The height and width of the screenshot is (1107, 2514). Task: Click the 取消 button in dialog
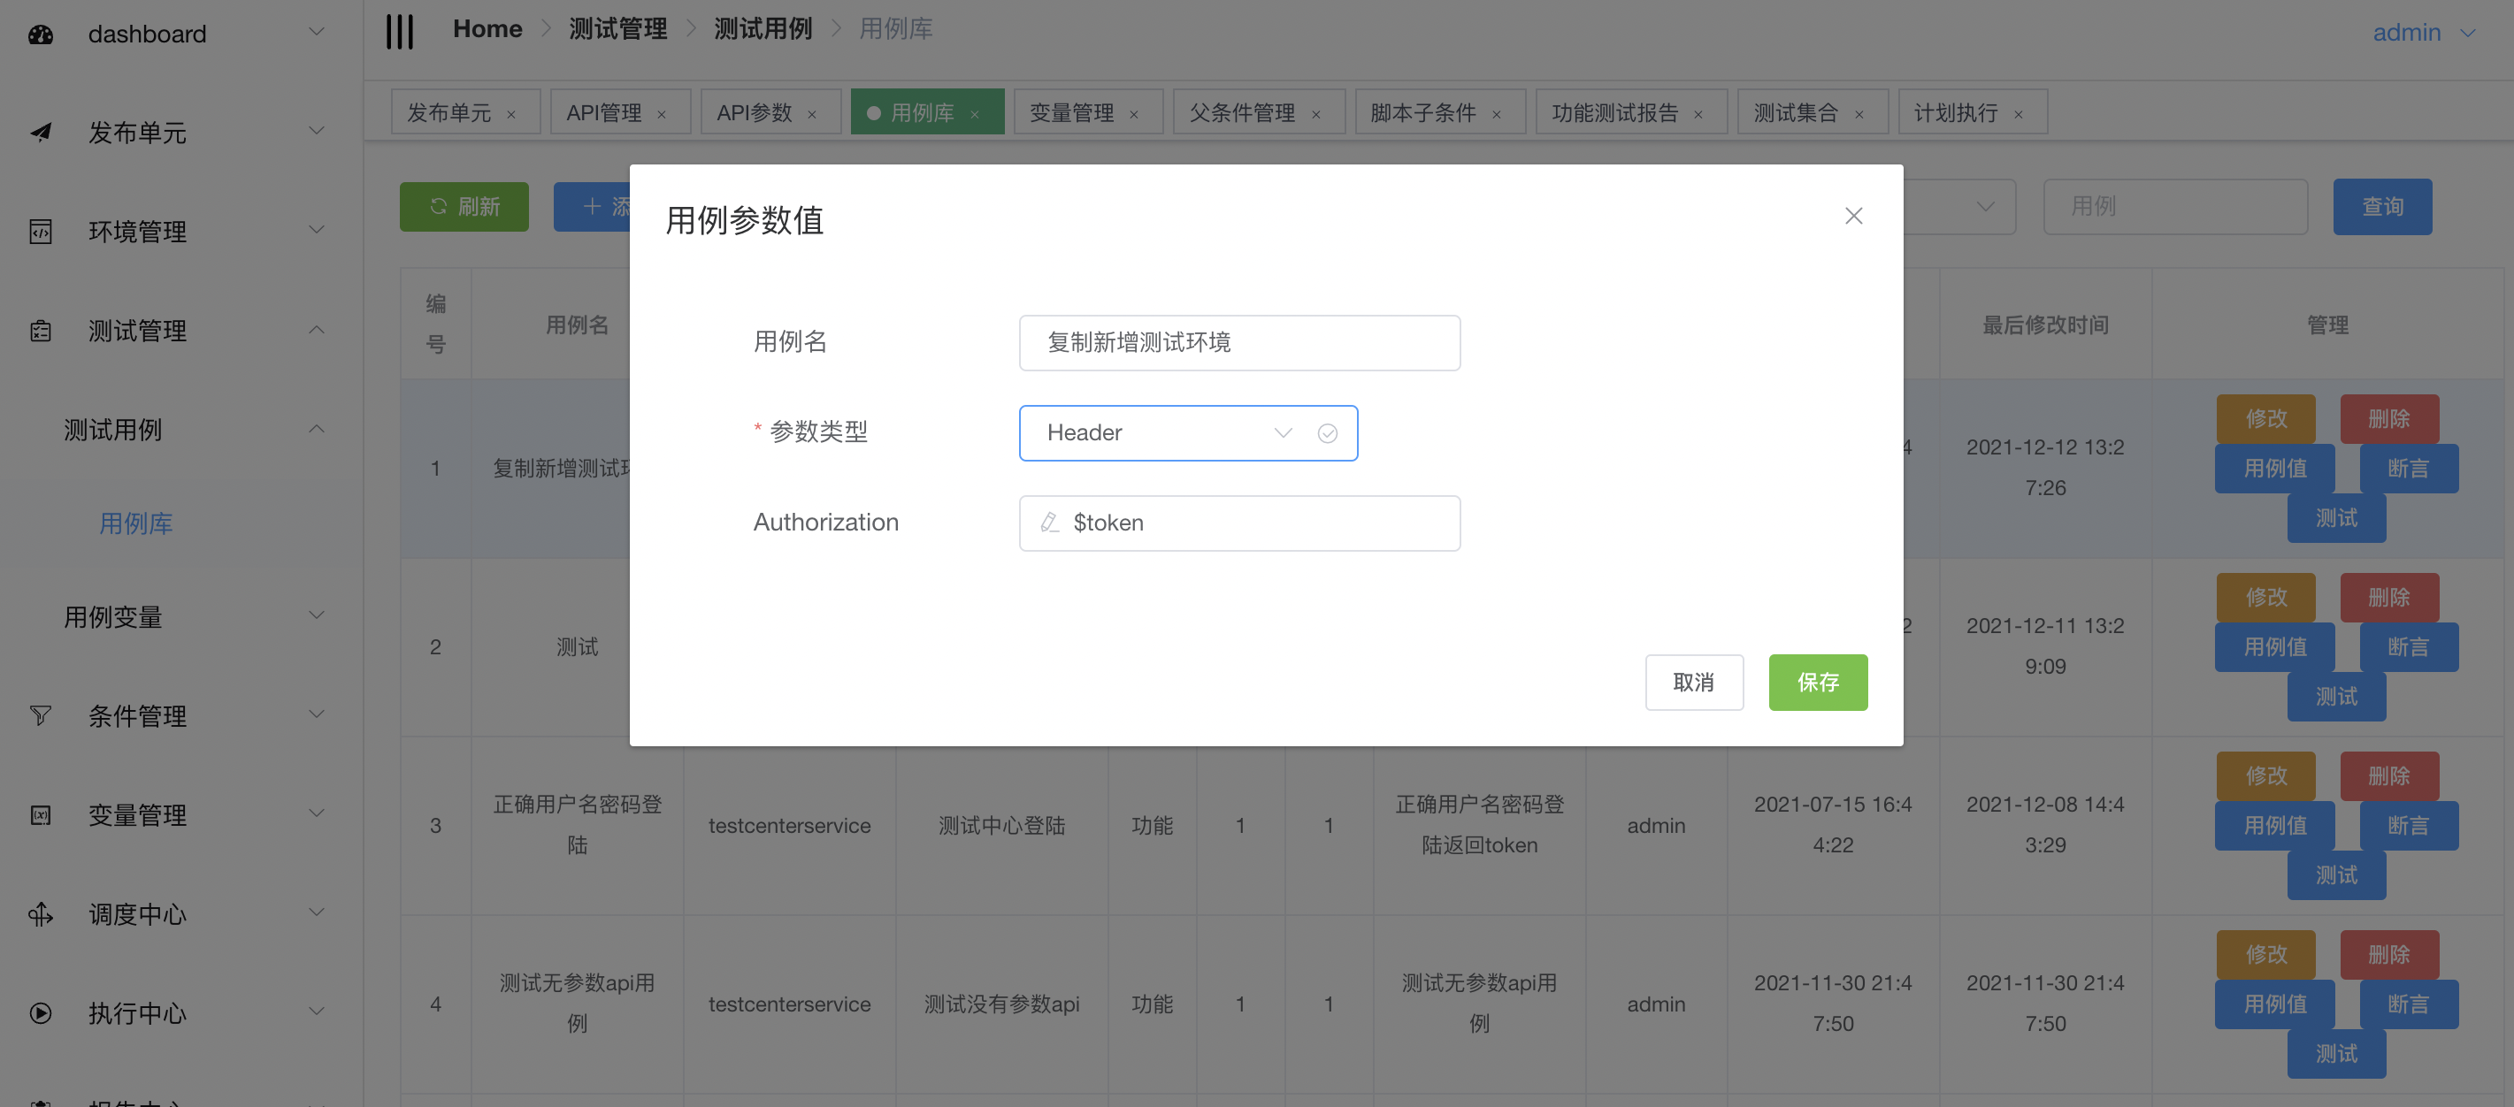coord(1693,683)
